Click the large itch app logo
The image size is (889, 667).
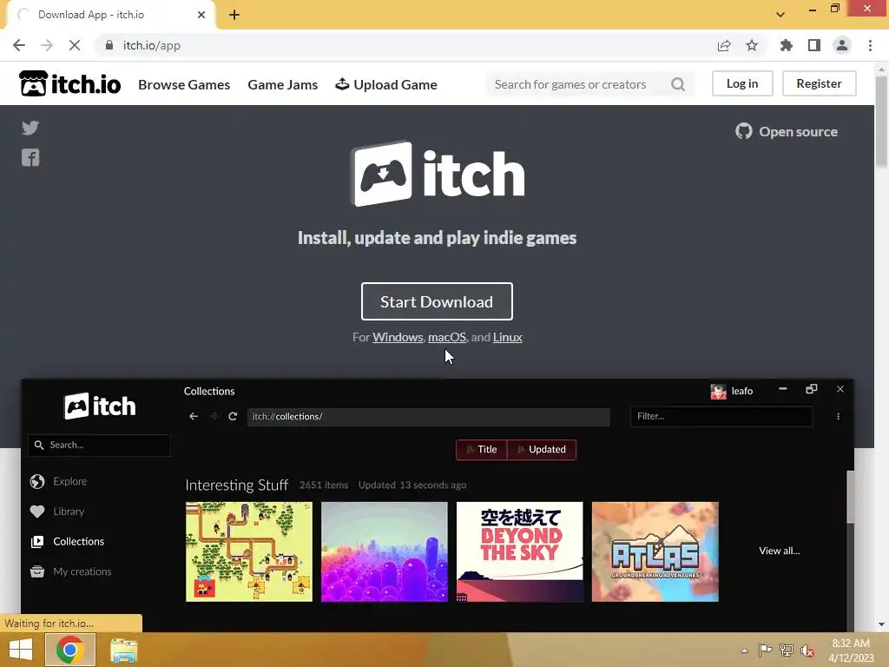coord(438,174)
